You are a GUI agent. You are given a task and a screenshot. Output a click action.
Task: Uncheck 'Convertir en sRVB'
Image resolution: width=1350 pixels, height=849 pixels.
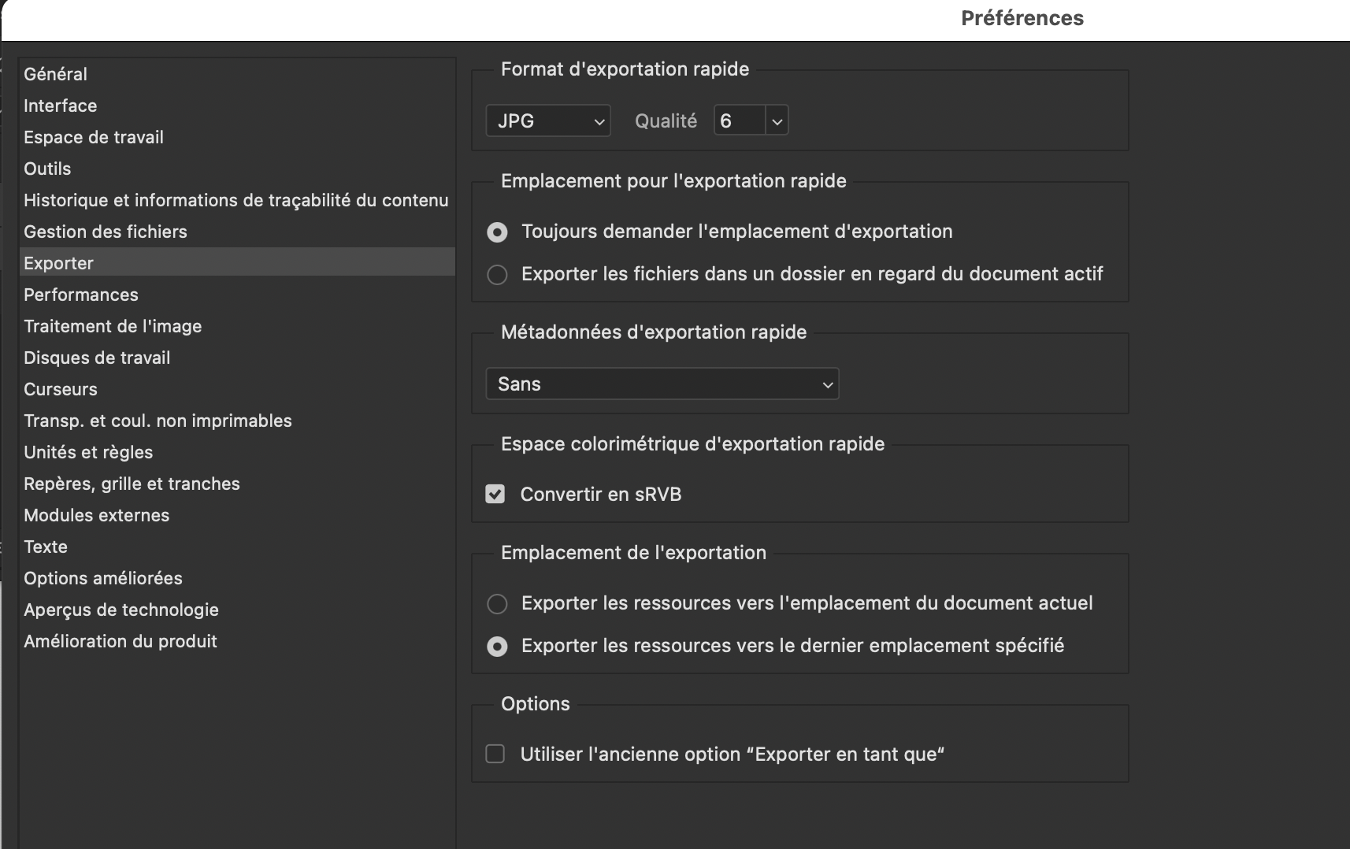pos(495,494)
